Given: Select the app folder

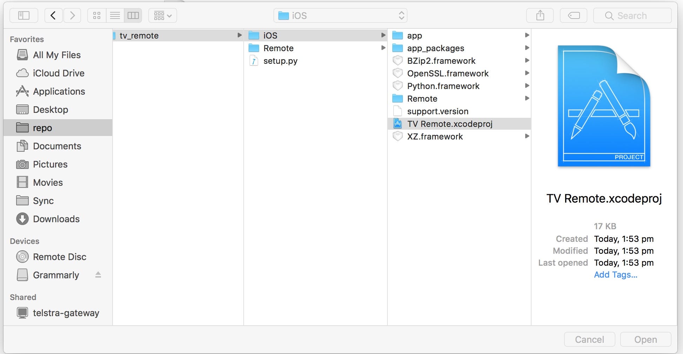Looking at the screenshot, I should [x=459, y=35].
